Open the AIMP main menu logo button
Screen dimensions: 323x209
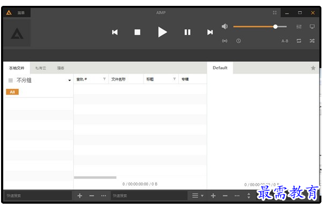tap(9, 13)
